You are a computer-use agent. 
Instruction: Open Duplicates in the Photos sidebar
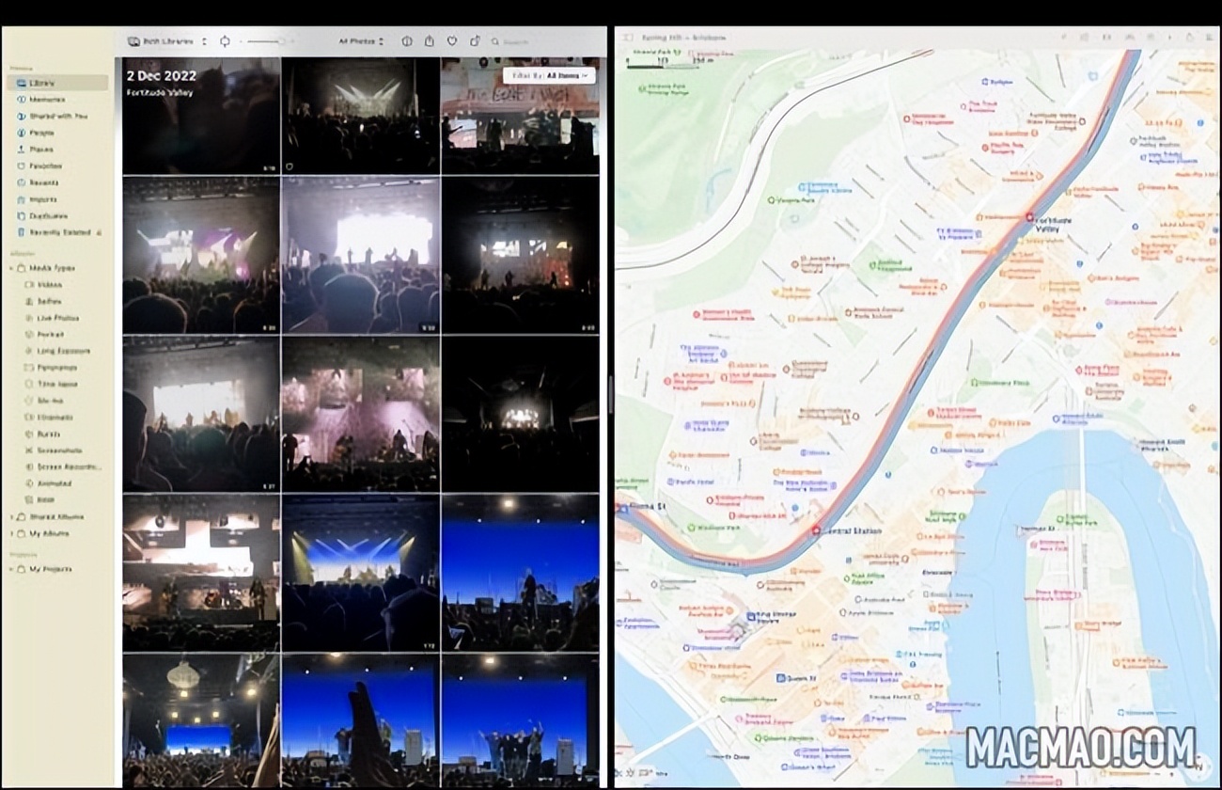56,215
